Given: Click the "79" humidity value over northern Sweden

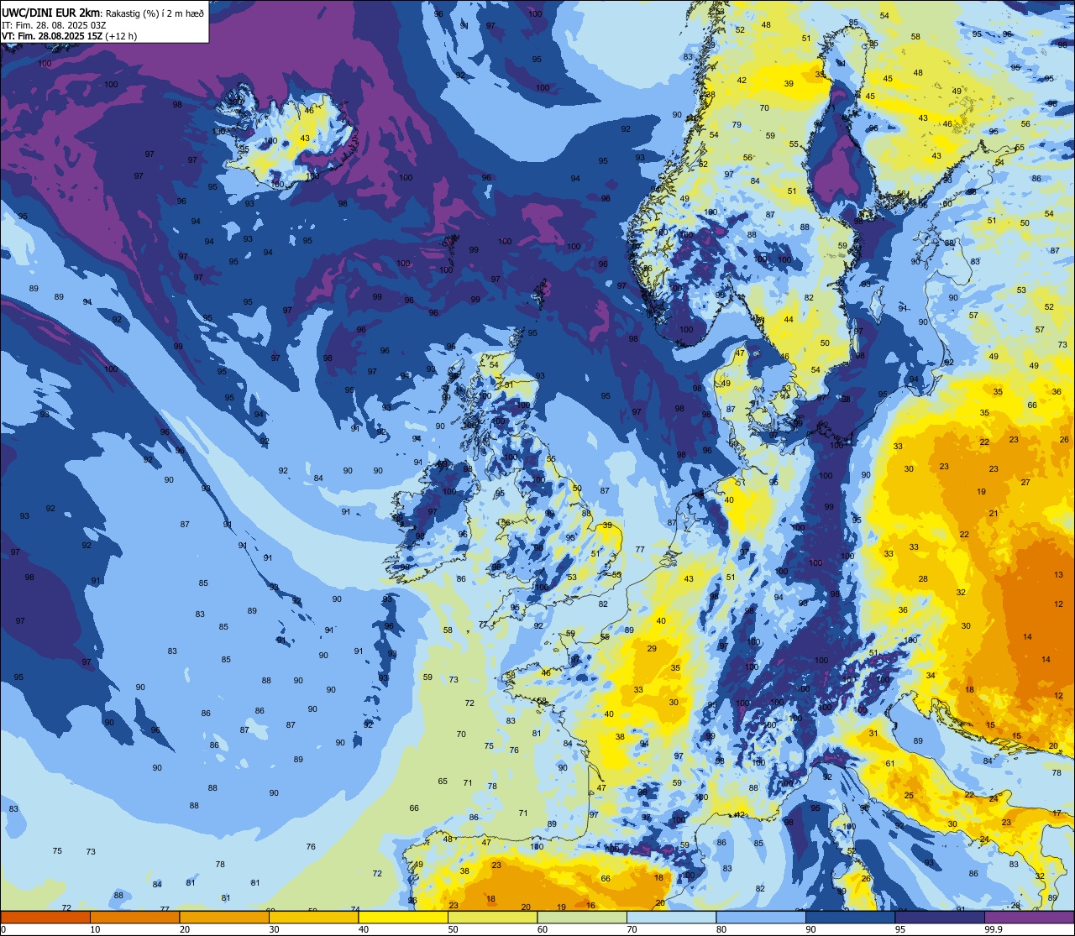Looking at the screenshot, I should pos(737,125).
